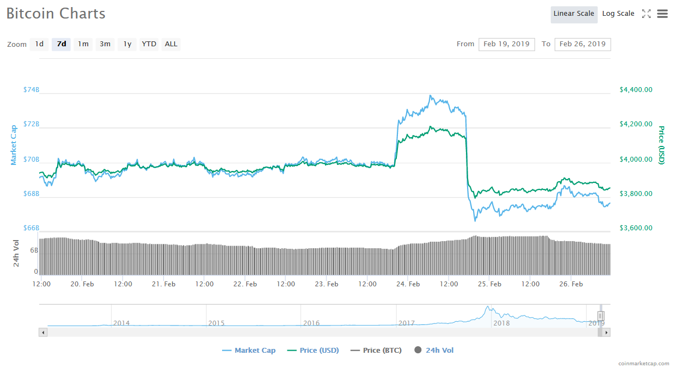
Task: Set zoom range to 3m
Action: click(x=105, y=44)
